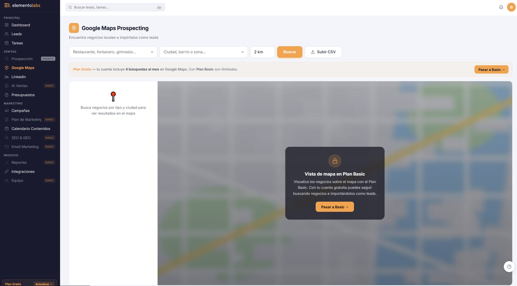Click the Plan de Marketing icon

[7, 120]
